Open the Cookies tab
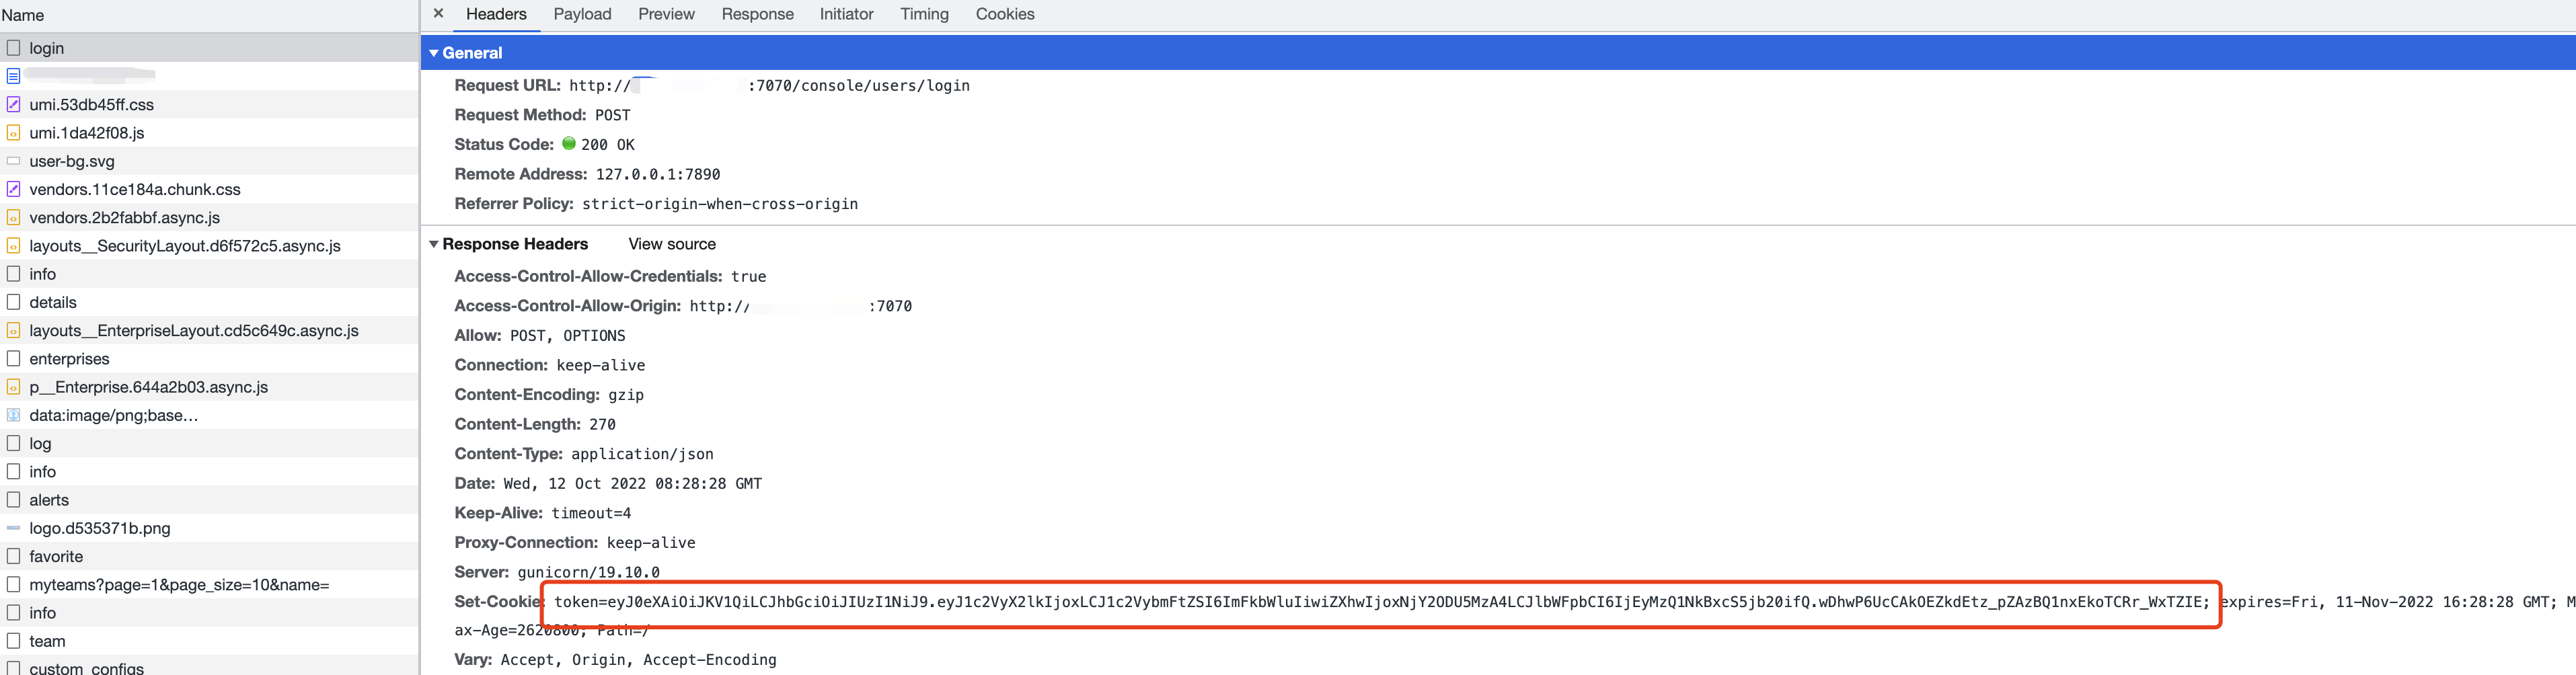2576x675 pixels. [x=1004, y=14]
